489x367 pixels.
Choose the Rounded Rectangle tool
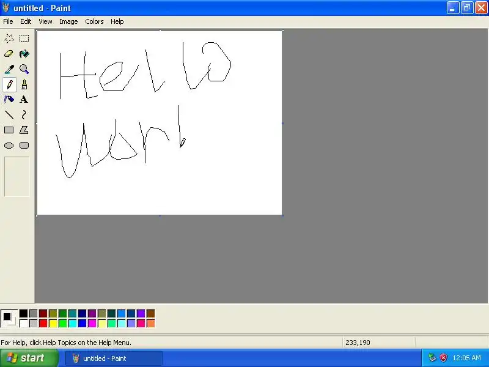tap(24, 146)
